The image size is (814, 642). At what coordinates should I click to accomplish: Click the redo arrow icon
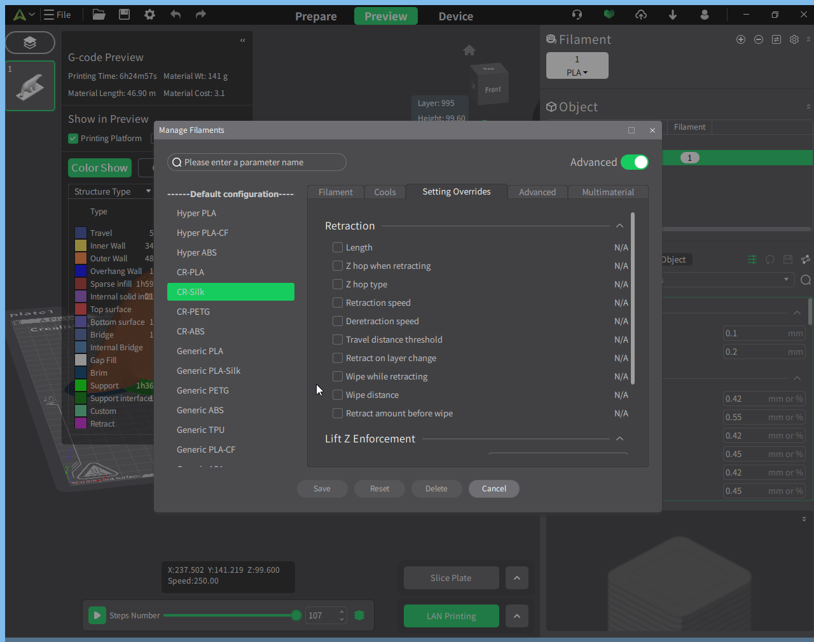201,14
